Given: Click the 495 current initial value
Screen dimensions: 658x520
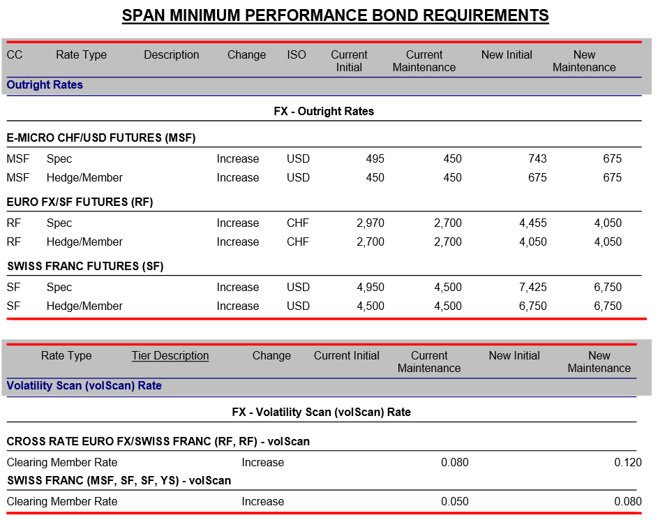Looking at the screenshot, I should 375,159.
